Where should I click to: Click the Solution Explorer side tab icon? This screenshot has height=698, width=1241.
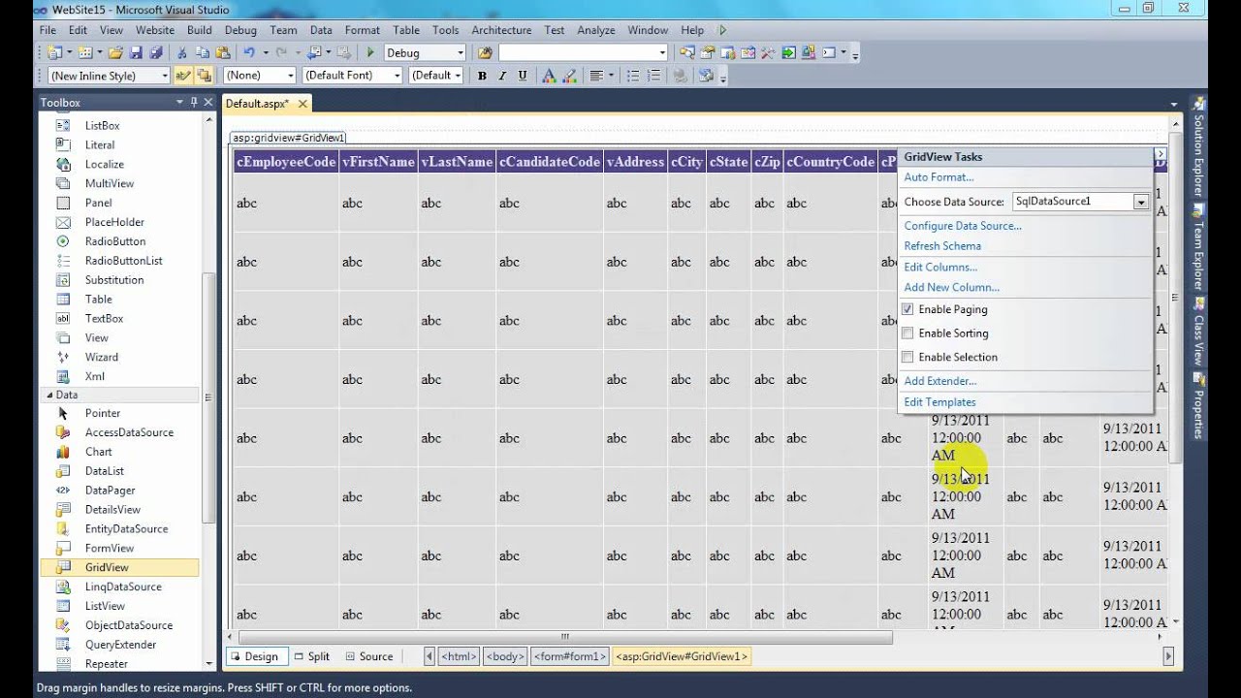point(1198,105)
